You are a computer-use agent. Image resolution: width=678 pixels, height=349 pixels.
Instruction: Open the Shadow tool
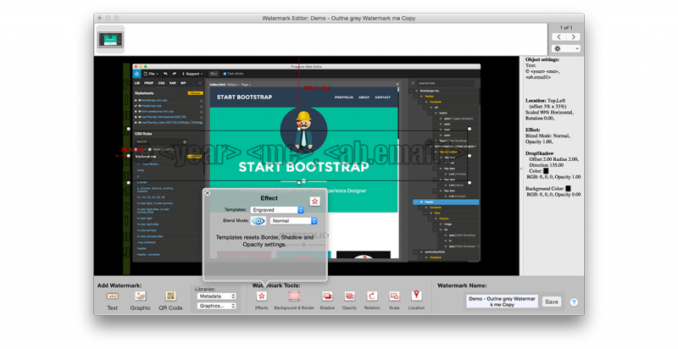[327, 296]
